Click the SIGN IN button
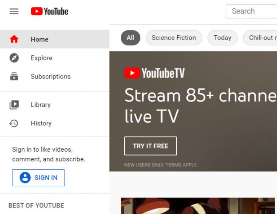This screenshot has width=277, height=214. 39,178
